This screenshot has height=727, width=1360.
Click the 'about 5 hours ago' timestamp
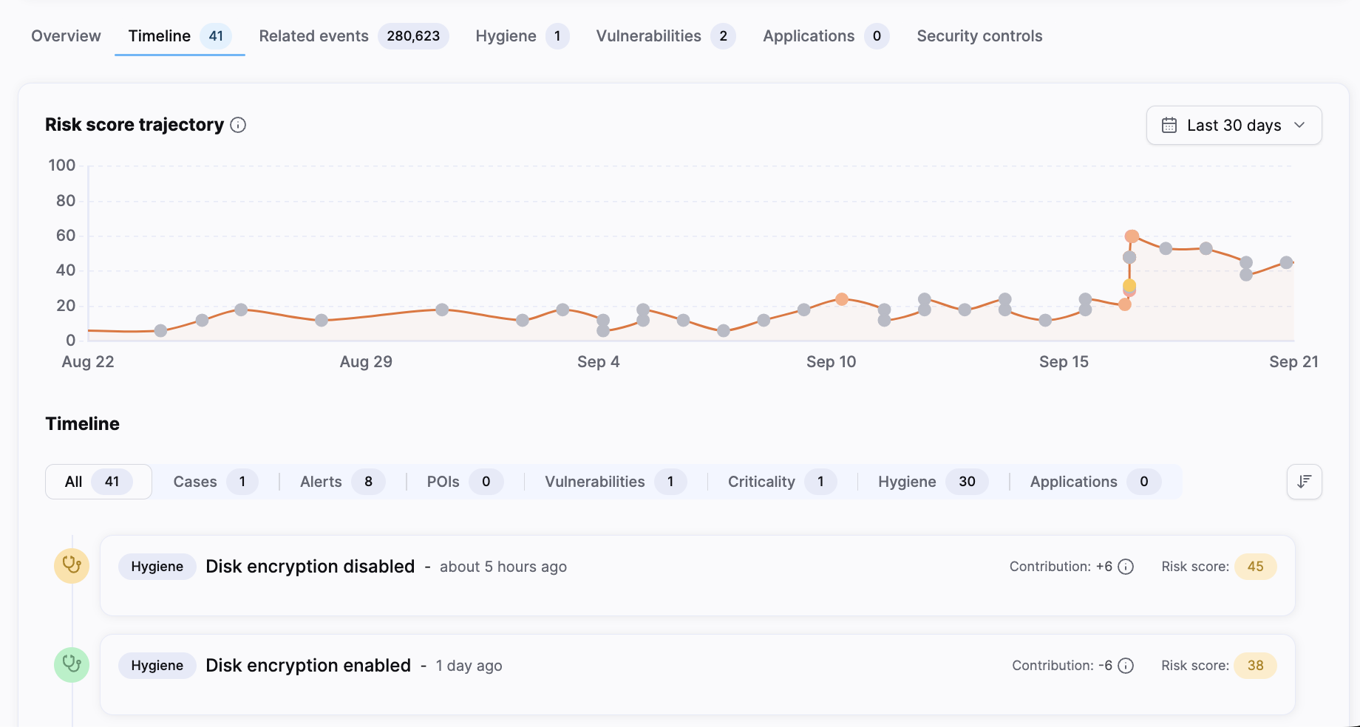[503, 567]
